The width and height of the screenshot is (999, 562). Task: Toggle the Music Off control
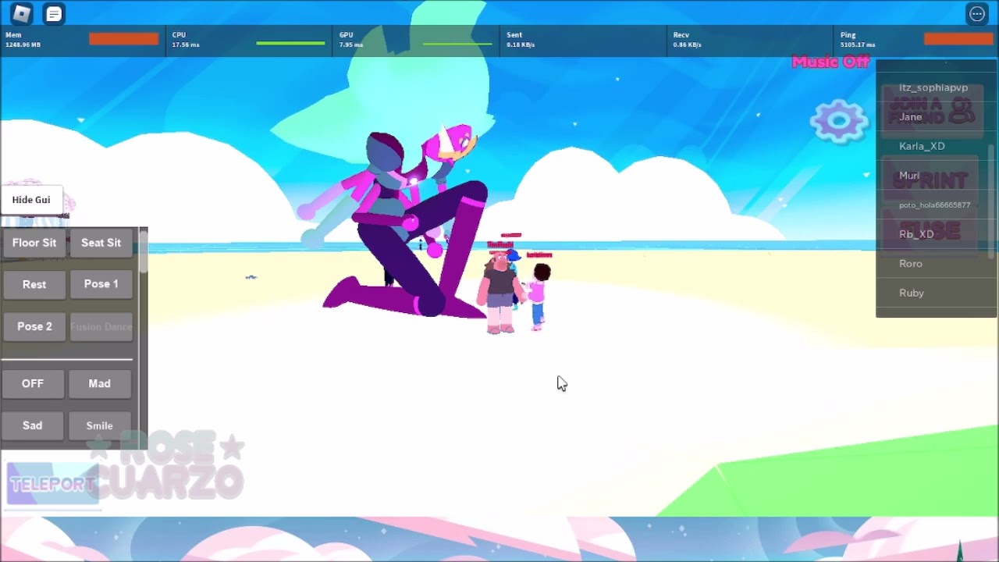pyautogui.click(x=830, y=62)
